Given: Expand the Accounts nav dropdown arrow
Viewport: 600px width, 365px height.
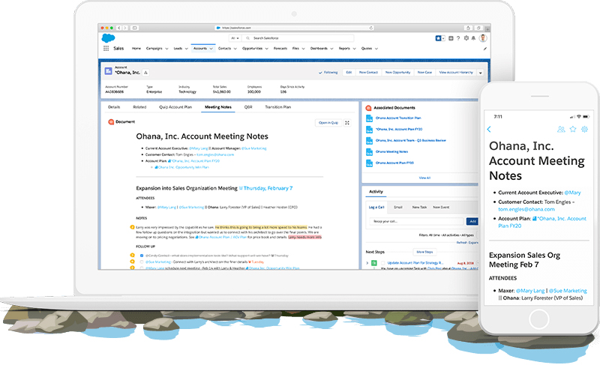Looking at the screenshot, I should click(211, 49).
